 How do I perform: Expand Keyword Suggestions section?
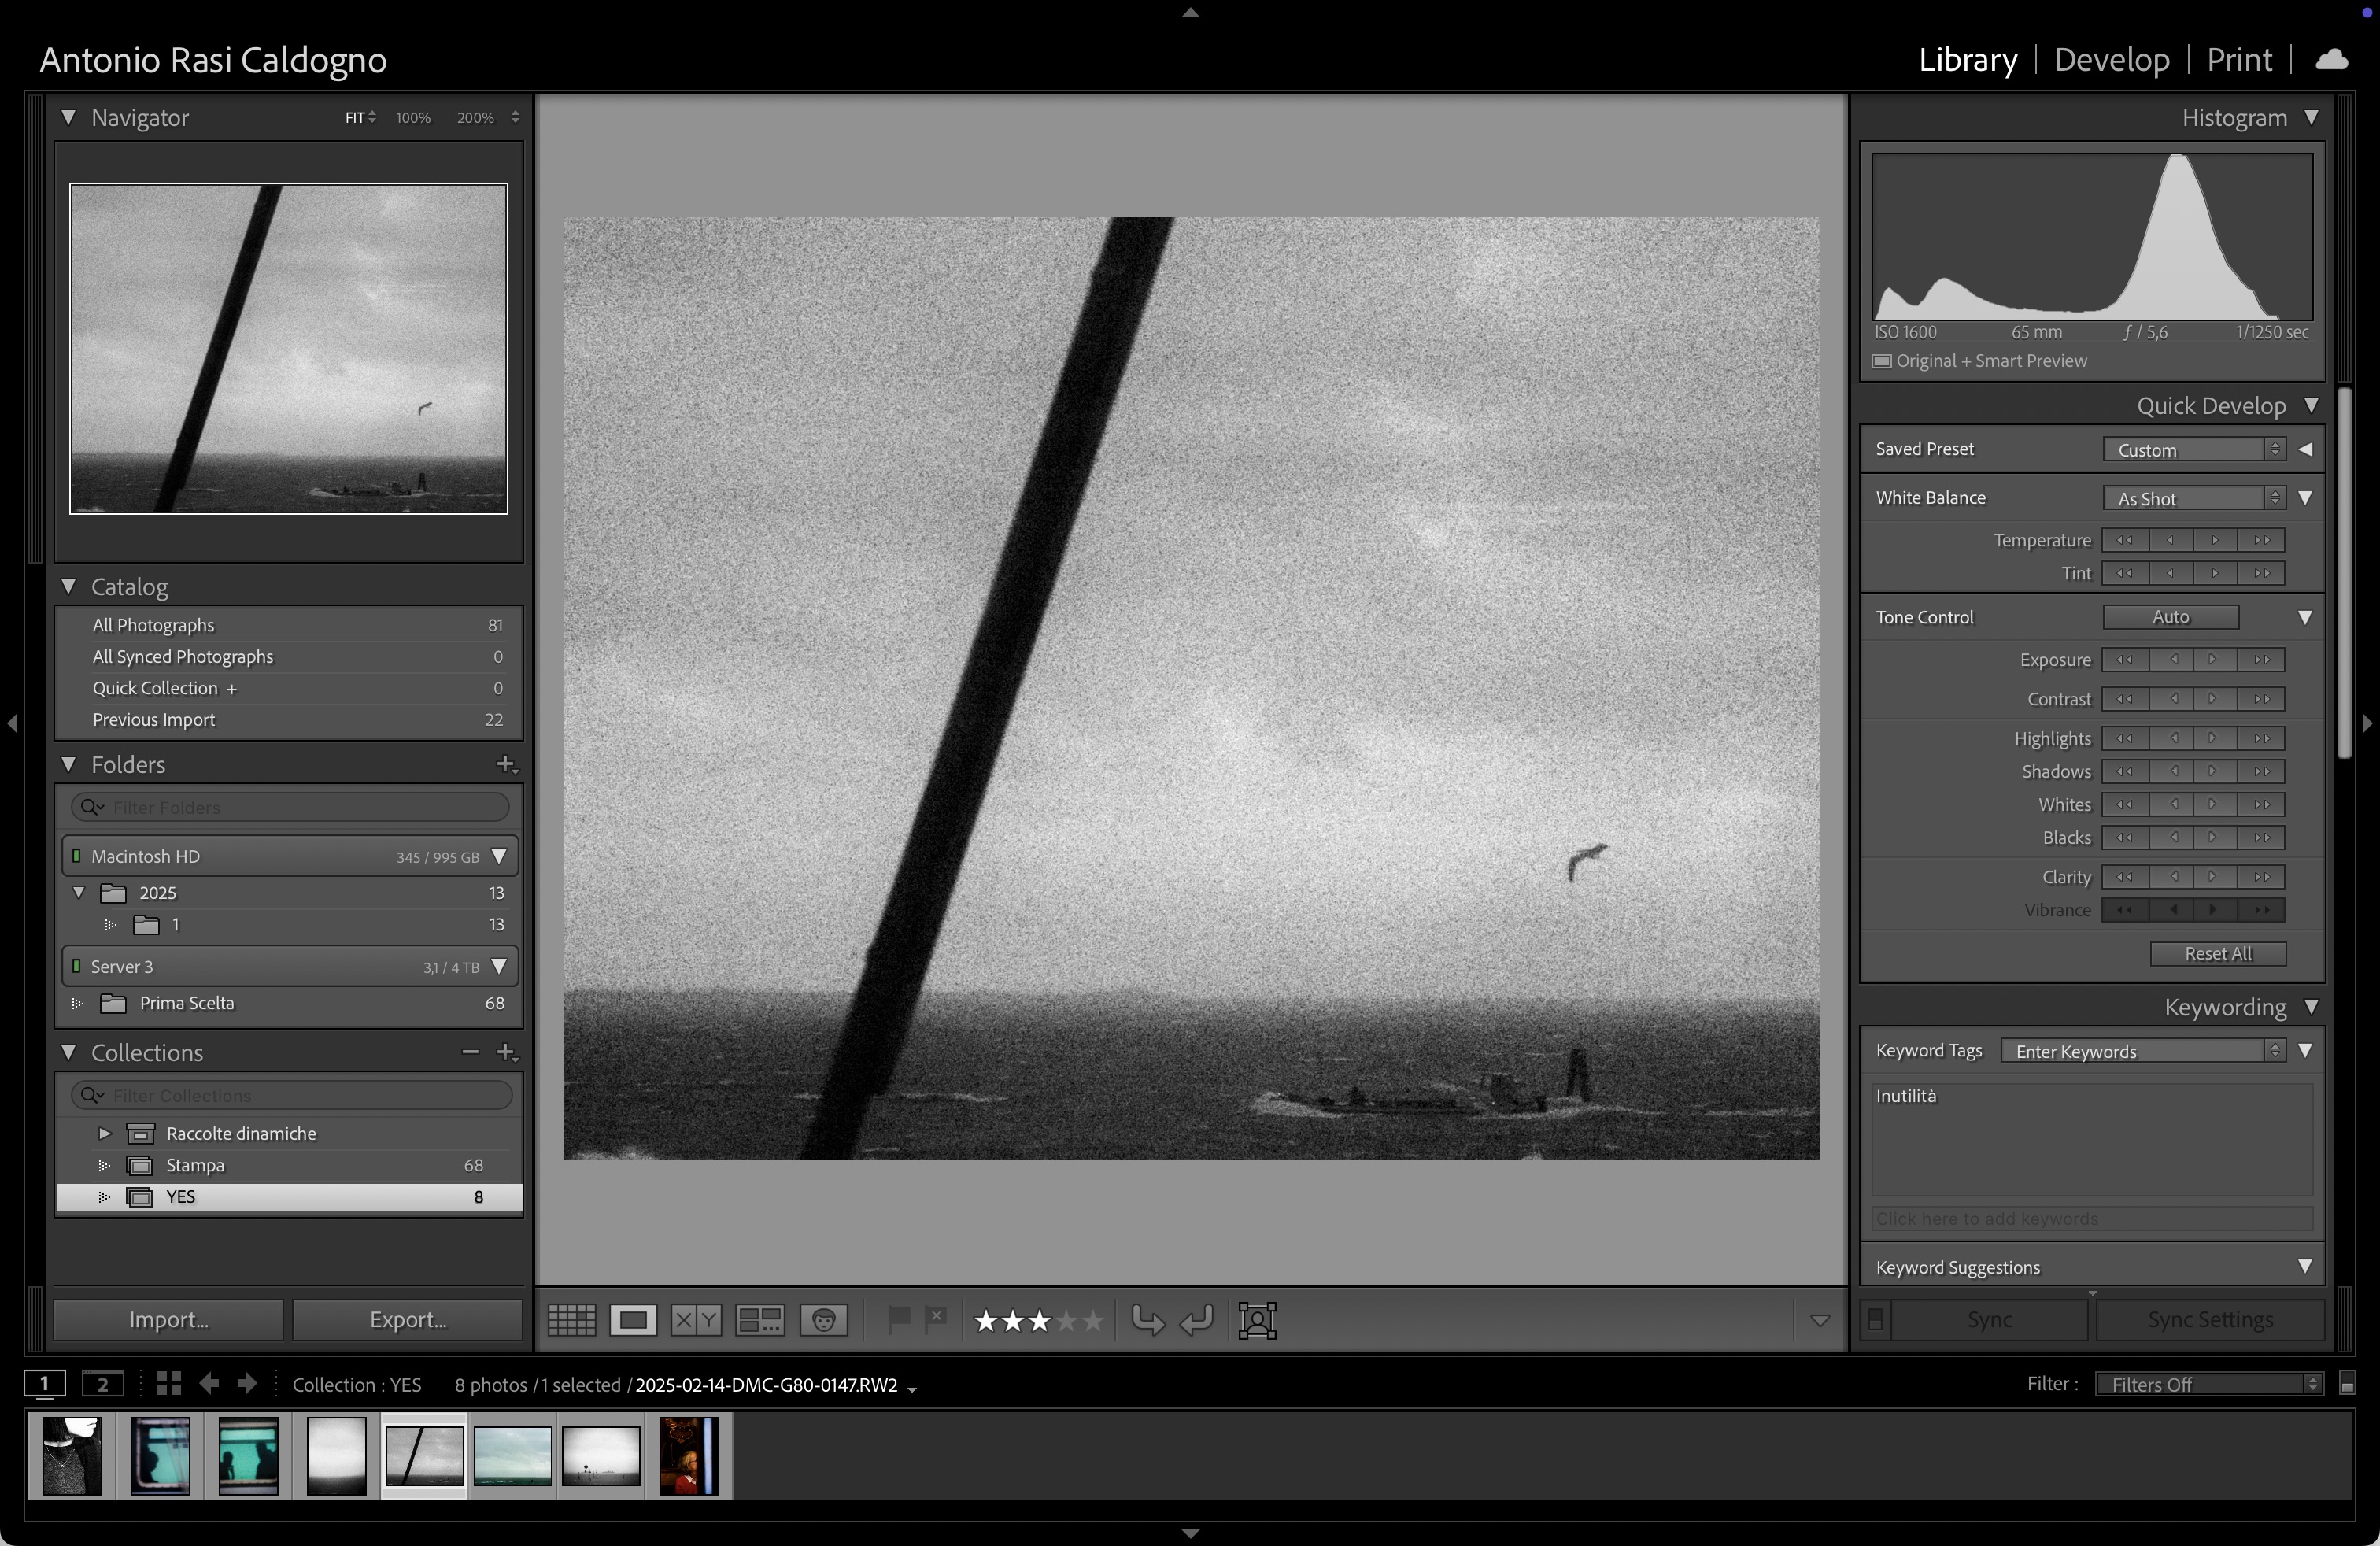point(2304,1267)
